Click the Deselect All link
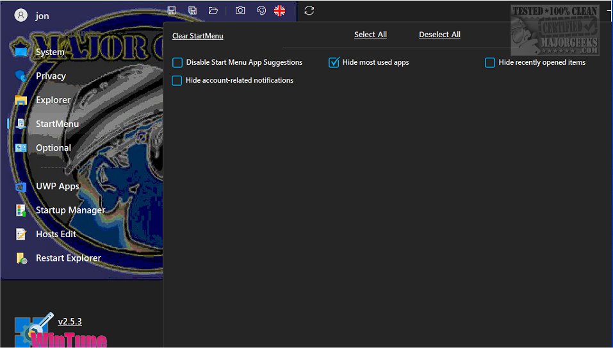The width and height of the screenshot is (613, 348). click(x=439, y=35)
